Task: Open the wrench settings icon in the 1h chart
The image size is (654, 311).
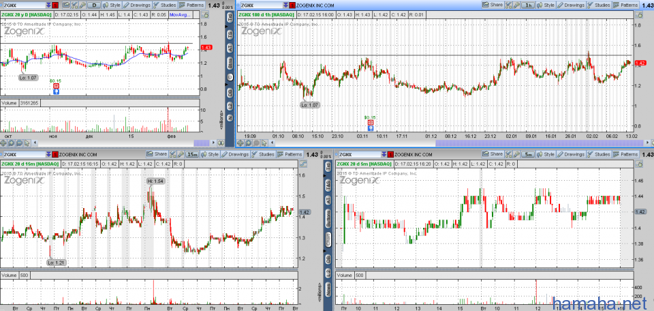Action: 516,5
